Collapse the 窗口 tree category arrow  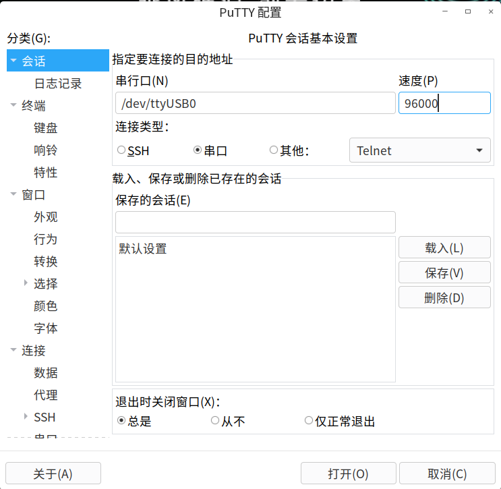pos(13,194)
